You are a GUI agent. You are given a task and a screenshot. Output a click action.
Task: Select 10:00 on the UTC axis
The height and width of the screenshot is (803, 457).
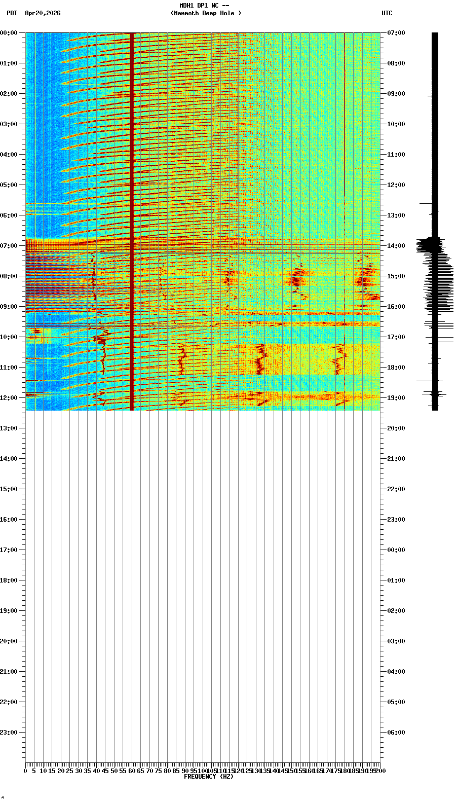click(x=396, y=124)
